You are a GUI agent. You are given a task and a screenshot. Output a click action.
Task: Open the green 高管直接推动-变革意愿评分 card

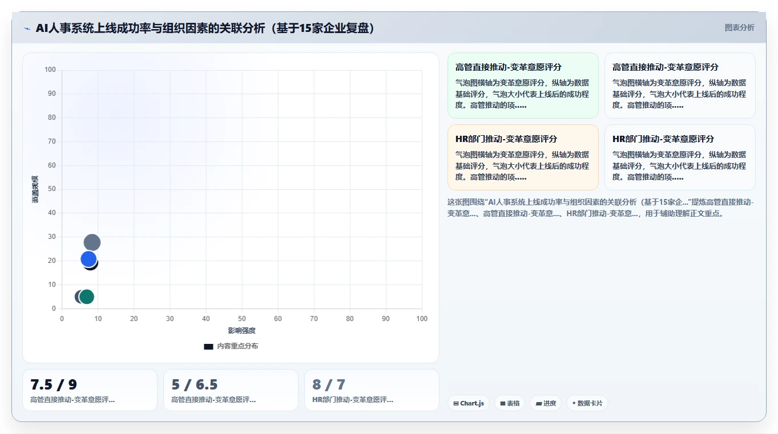523,86
